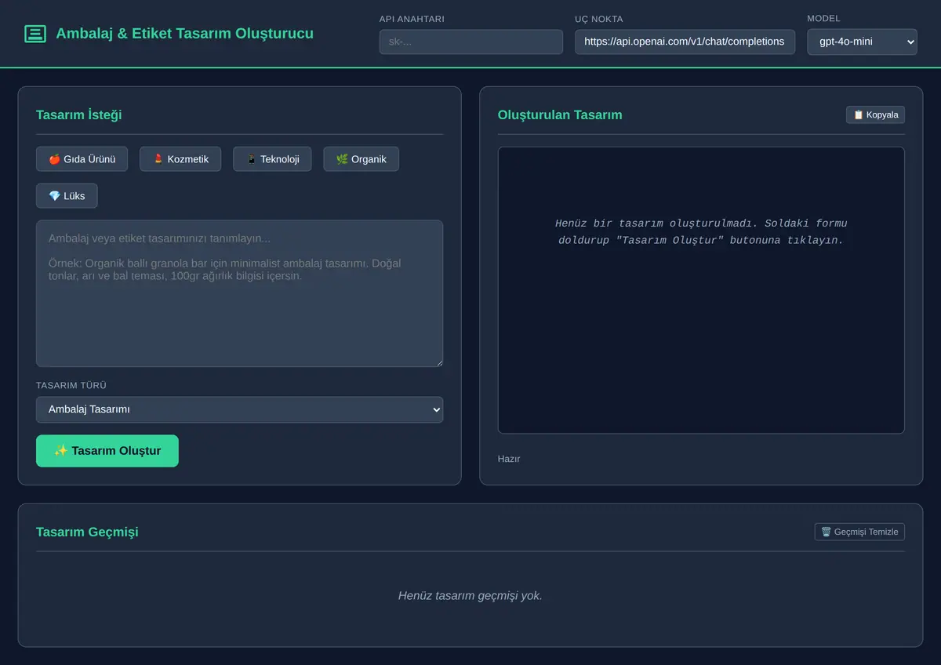Viewport: 941px width, 665px height.
Task: Choose the Kozmetik preset chip
Action: [x=180, y=159]
